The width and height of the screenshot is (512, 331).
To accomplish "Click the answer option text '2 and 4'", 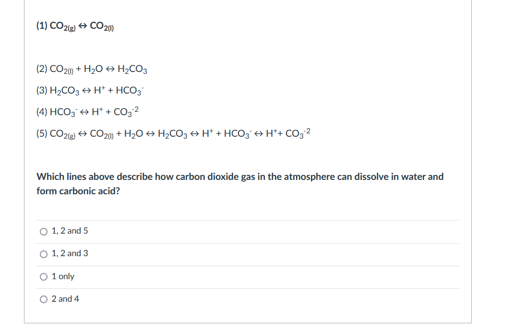I will (66, 299).
